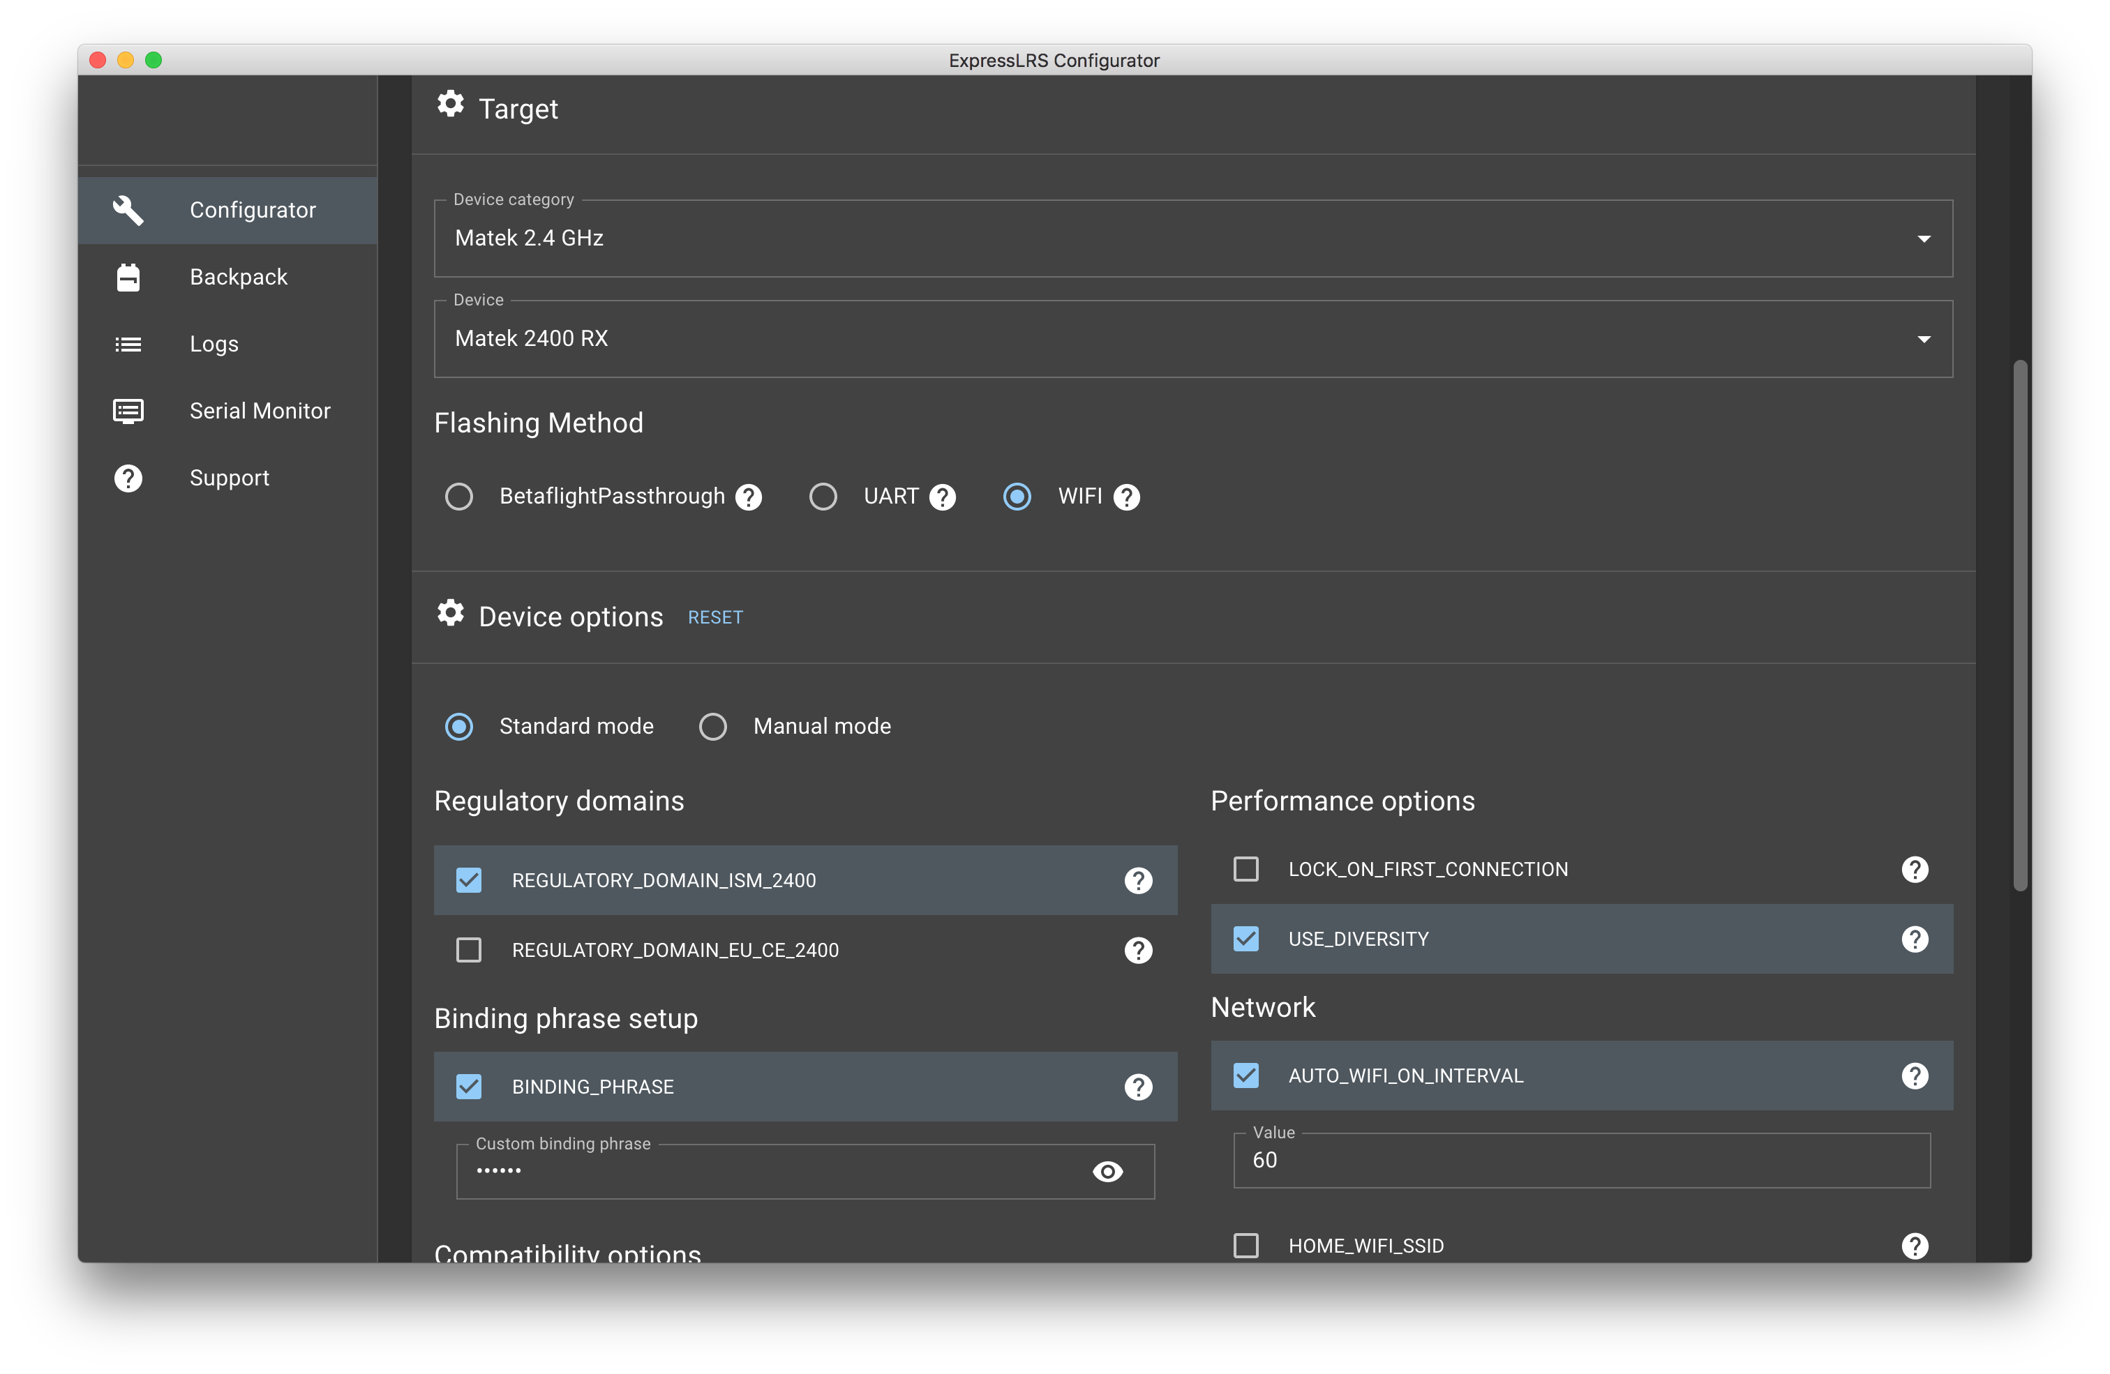Disable the AUTO_WIFI_ON_INTERVAL checkbox
Image resolution: width=2110 pixels, height=1374 pixels.
click(1246, 1075)
